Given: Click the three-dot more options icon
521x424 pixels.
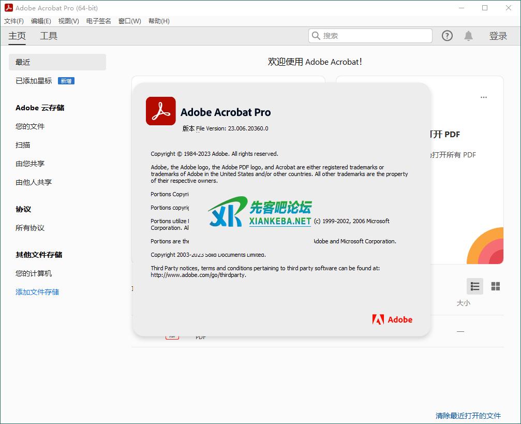Looking at the screenshot, I should point(483,97).
